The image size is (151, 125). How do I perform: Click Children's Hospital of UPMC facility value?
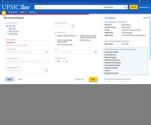(131, 30)
